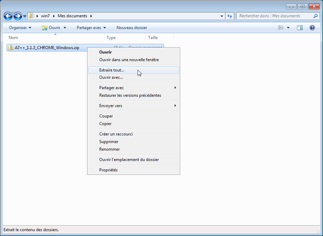Image resolution: width=323 pixels, height=236 pixels.
Task: Expand the address bar history dropdown
Action: pos(222,16)
